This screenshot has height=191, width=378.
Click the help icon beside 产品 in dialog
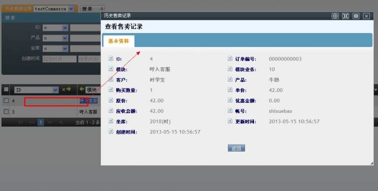click(x=230, y=79)
